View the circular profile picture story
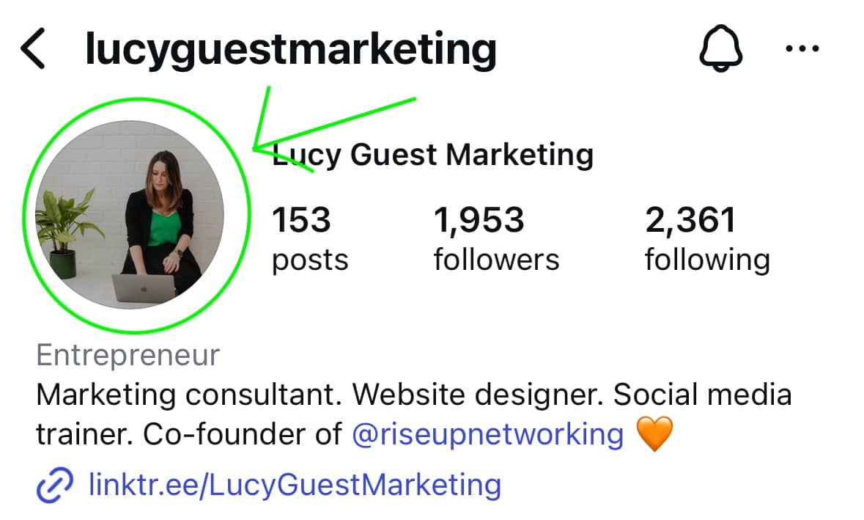 (x=130, y=215)
